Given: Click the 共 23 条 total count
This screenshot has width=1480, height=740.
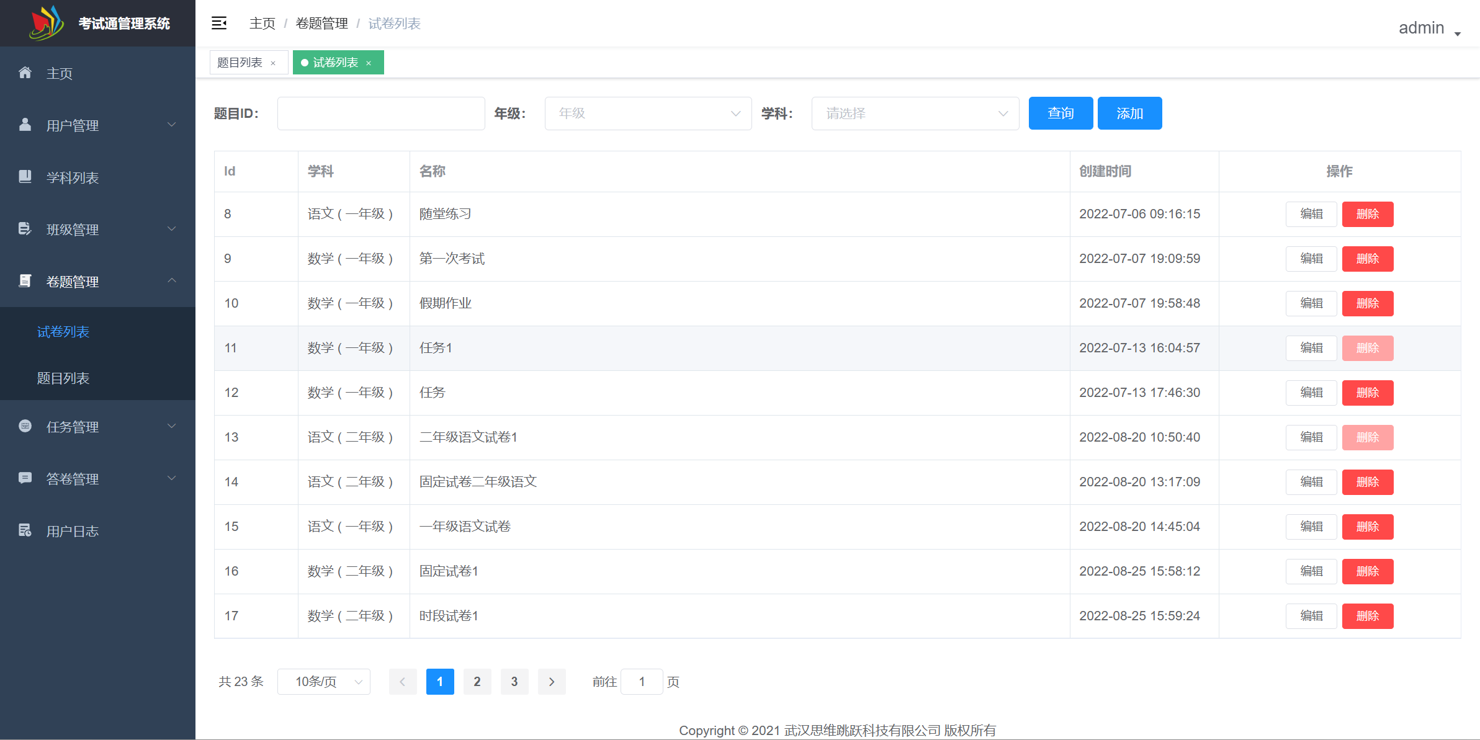Looking at the screenshot, I should click(x=241, y=682).
